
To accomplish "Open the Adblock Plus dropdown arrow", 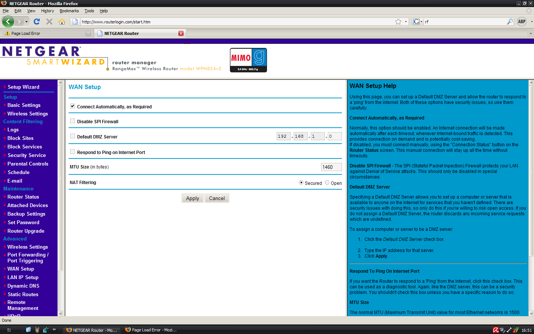I will tap(532, 22).
